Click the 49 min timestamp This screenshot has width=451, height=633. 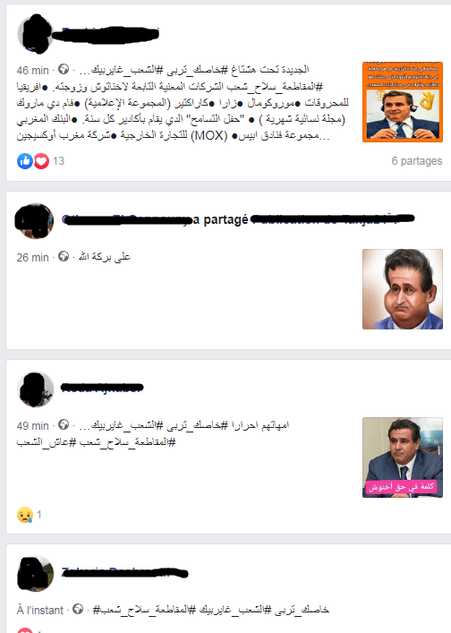33,425
